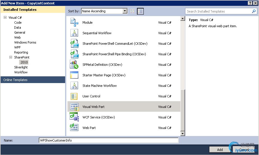This screenshot has height=155, width=259.
Task: Open the dialog help button
Action: pos(250,3)
